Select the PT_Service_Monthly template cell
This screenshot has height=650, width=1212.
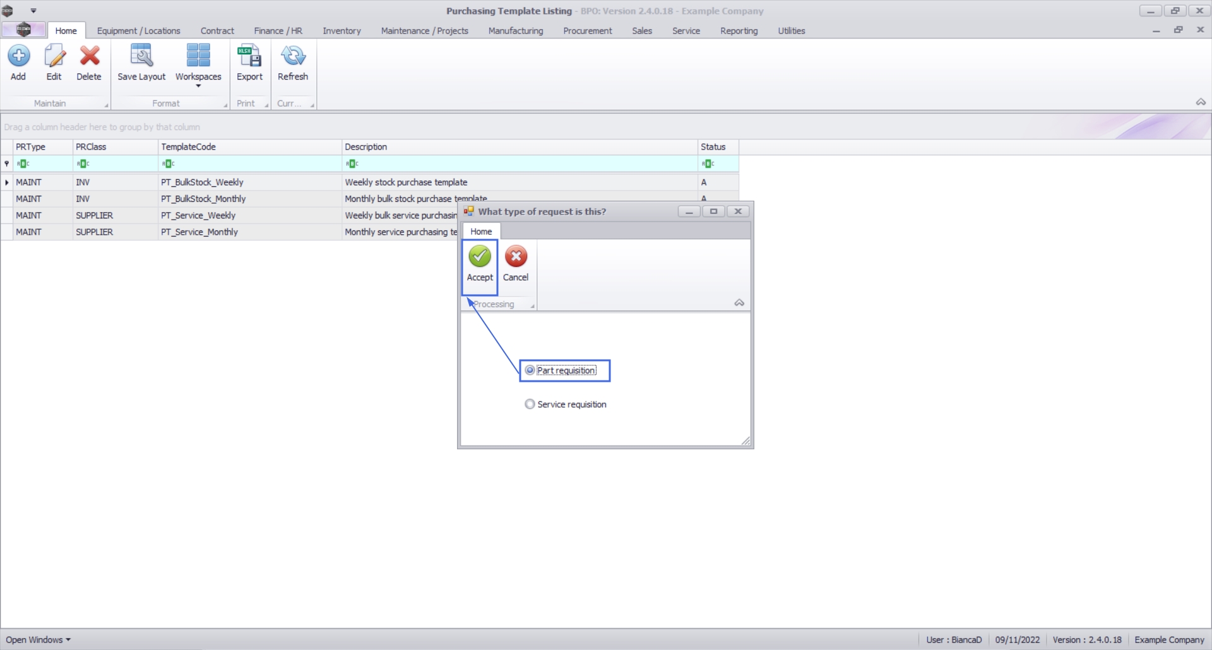tap(249, 232)
